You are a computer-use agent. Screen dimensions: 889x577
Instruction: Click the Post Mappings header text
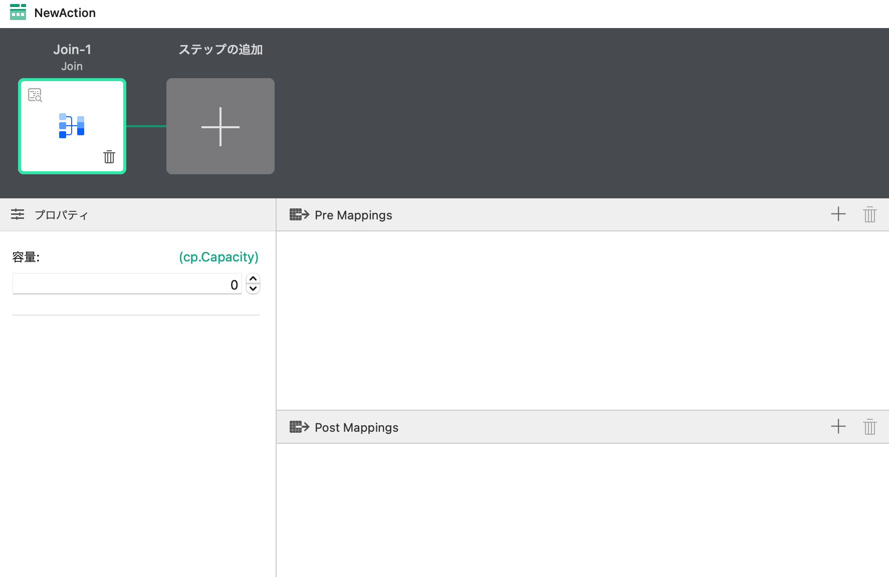pyautogui.click(x=356, y=428)
